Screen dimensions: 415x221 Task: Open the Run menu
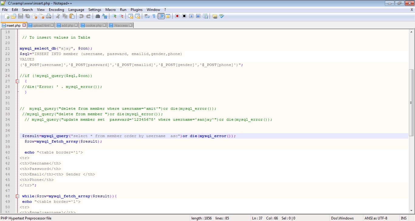(x=123, y=10)
